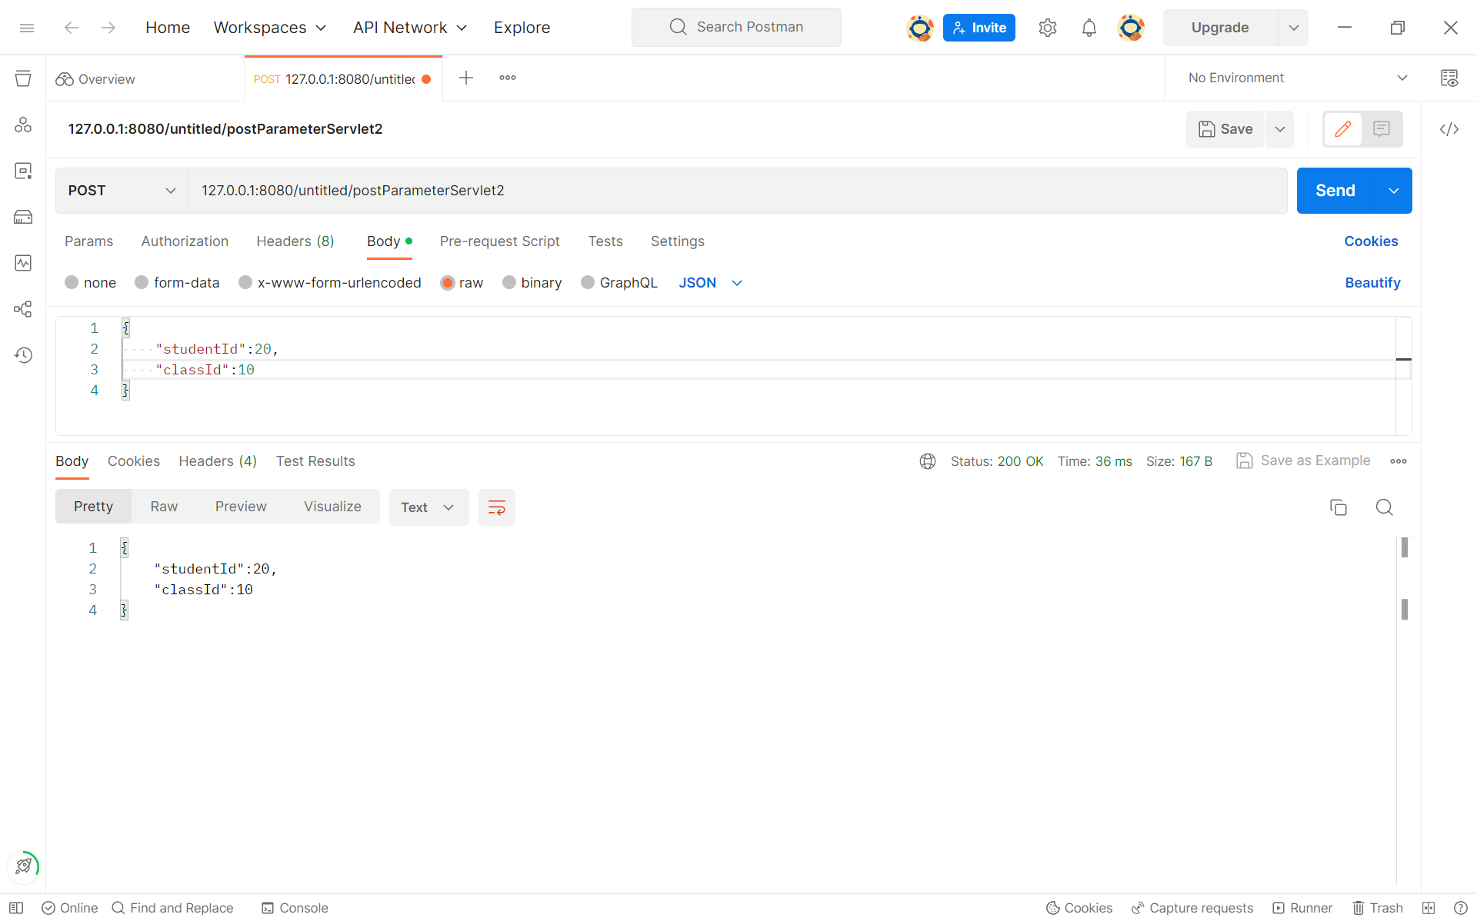Toggle sidebar from the status bar
Image resolution: width=1477 pixels, height=921 pixels.
(16, 908)
